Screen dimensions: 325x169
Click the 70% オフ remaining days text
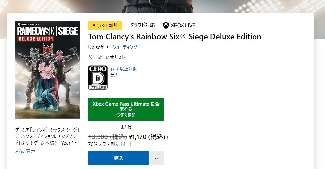pos(110,144)
